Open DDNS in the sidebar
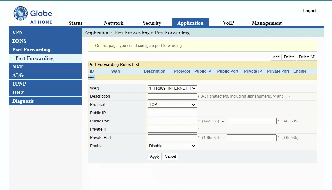 (45, 41)
